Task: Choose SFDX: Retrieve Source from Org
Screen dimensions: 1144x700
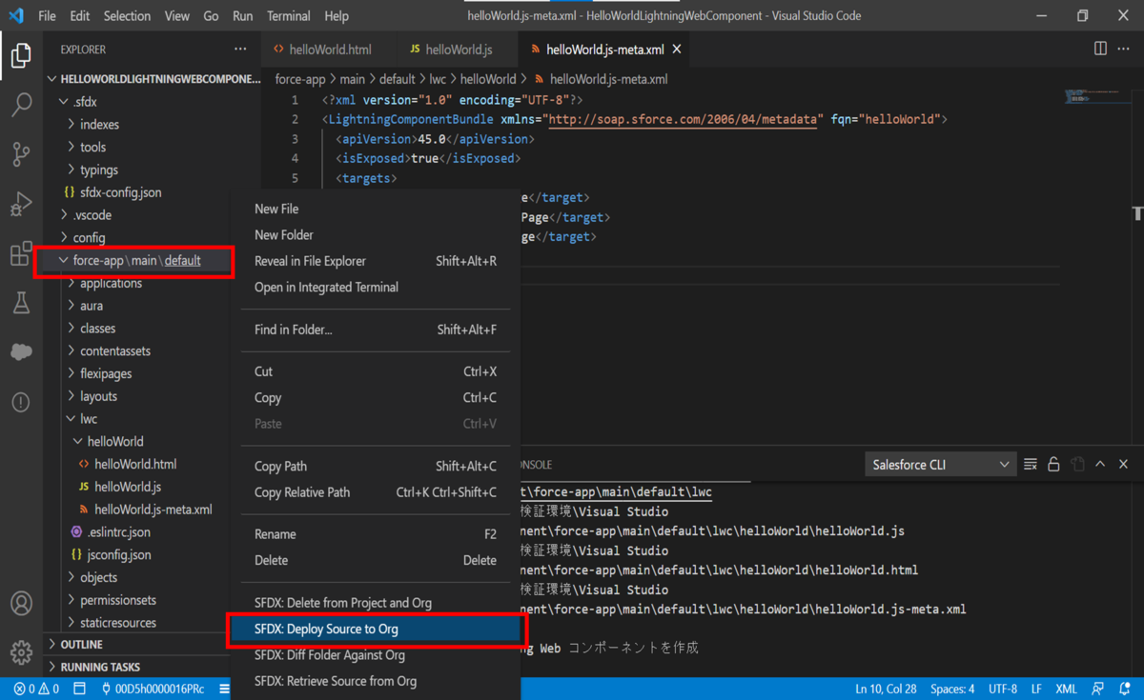Action: (376, 682)
